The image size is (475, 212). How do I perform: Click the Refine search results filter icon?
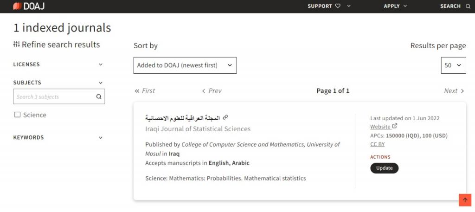point(17,45)
